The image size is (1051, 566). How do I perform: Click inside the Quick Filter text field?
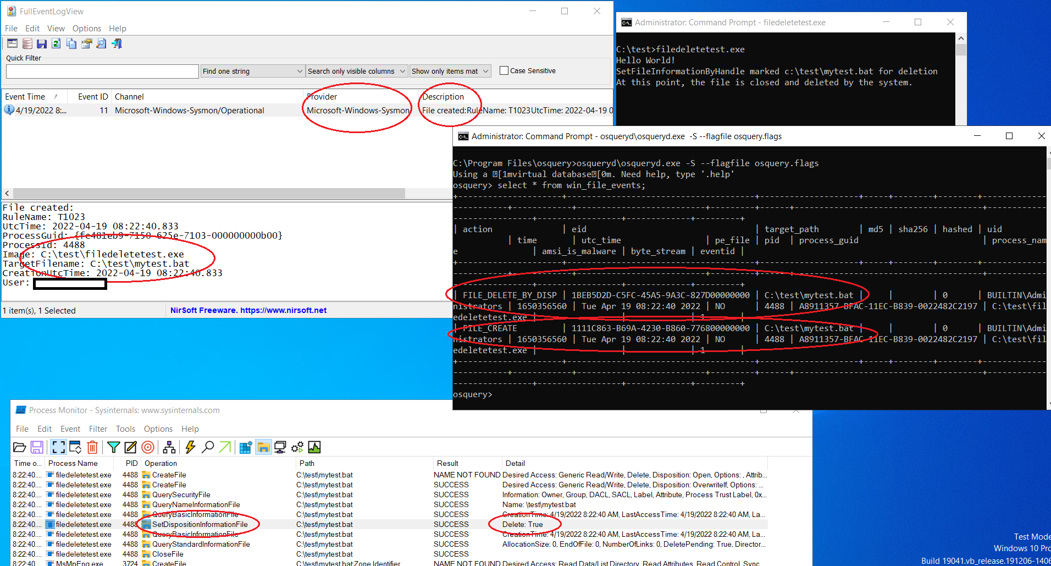click(x=102, y=71)
